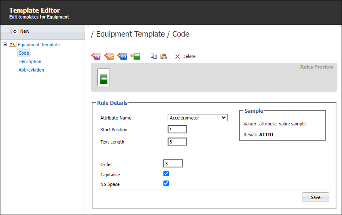342x215 pixels.
Task: Click the paste rule icon
Action: (164, 56)
